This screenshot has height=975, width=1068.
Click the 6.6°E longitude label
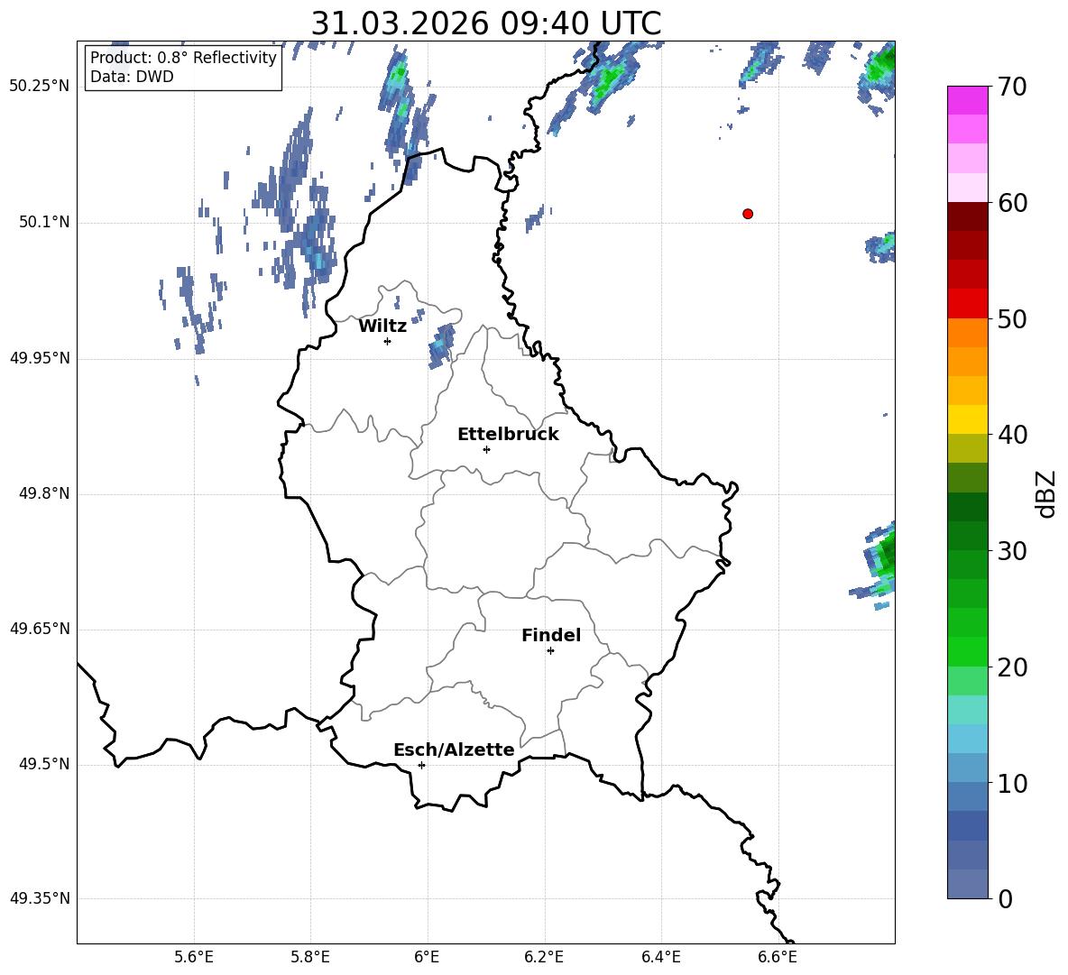[x=778, y=958]
